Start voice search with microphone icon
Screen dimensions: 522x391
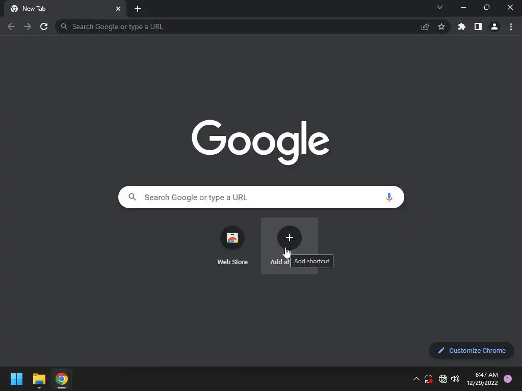pos(389,197)
